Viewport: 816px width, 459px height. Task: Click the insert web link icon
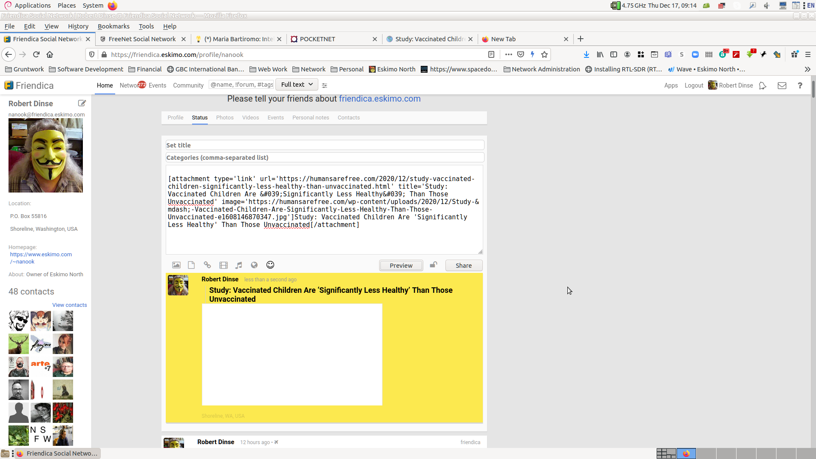coord(207,265)
